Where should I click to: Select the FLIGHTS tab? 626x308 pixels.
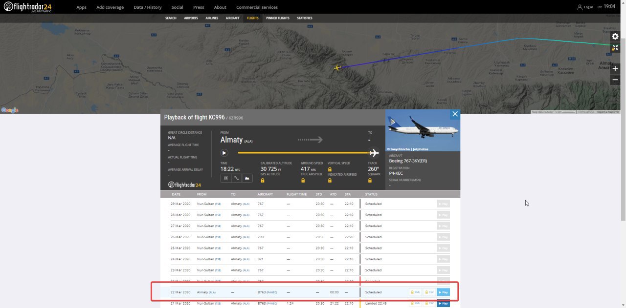[253, 18]
